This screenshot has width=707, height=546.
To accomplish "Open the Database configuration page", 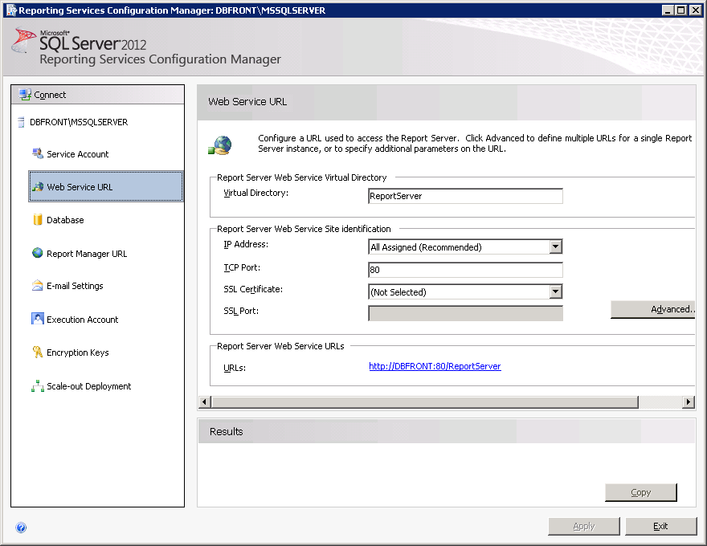I will [65, 220].
